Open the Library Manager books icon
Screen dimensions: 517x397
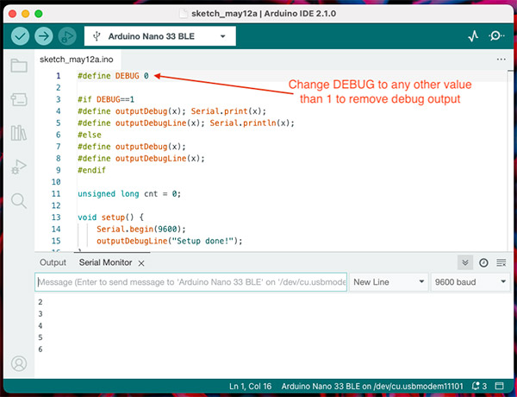coord(18,133)
